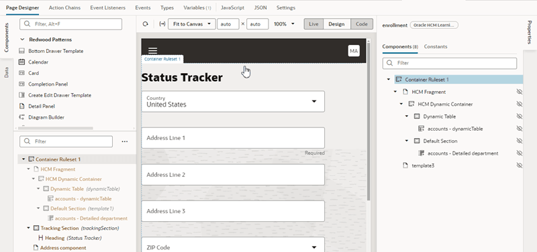The width and height of the screenshot is (537, 252).
Task: Click template3 page icon in right panel
Action: 405,166
